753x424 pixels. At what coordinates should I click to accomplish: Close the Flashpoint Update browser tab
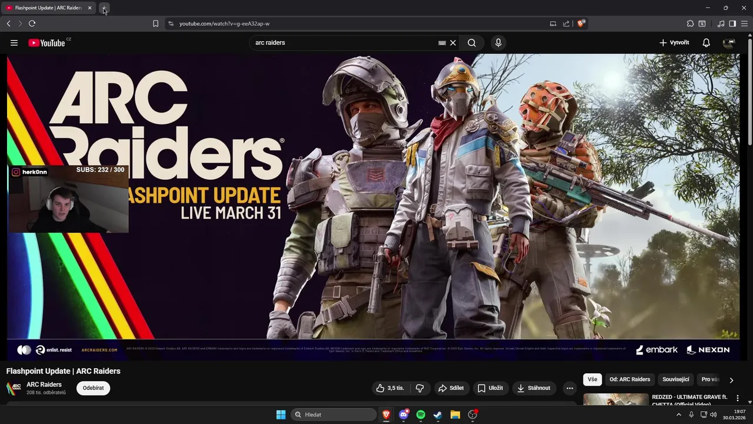[89, 8]
